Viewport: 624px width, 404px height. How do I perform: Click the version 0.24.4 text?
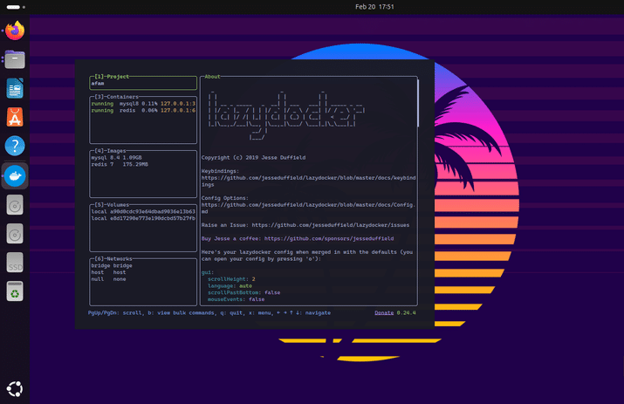coord(407,313)
